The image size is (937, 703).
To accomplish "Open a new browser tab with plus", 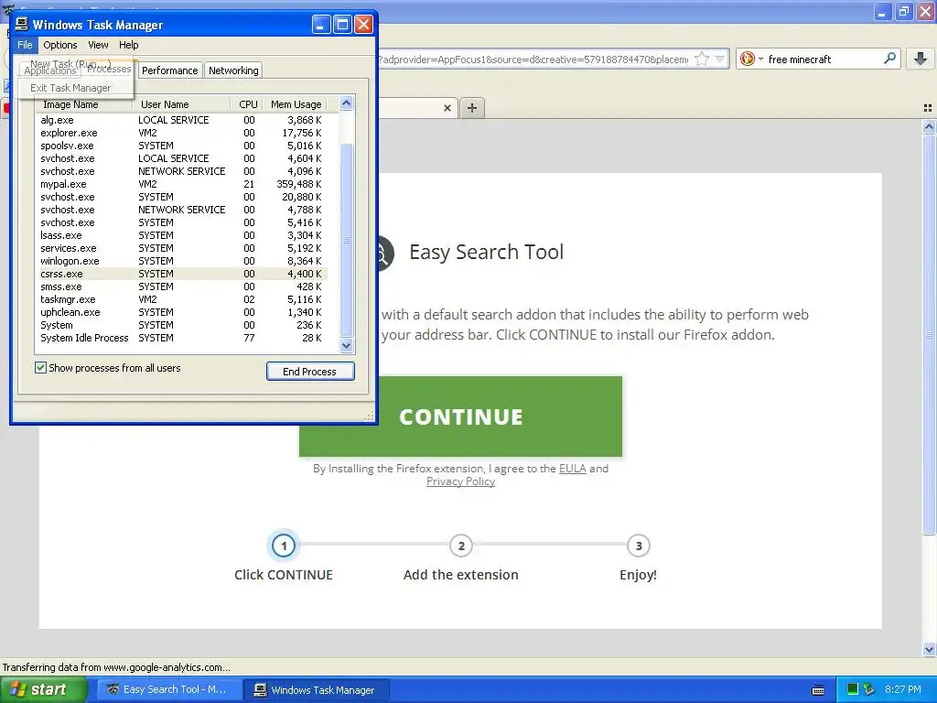I will pos(472,108).
